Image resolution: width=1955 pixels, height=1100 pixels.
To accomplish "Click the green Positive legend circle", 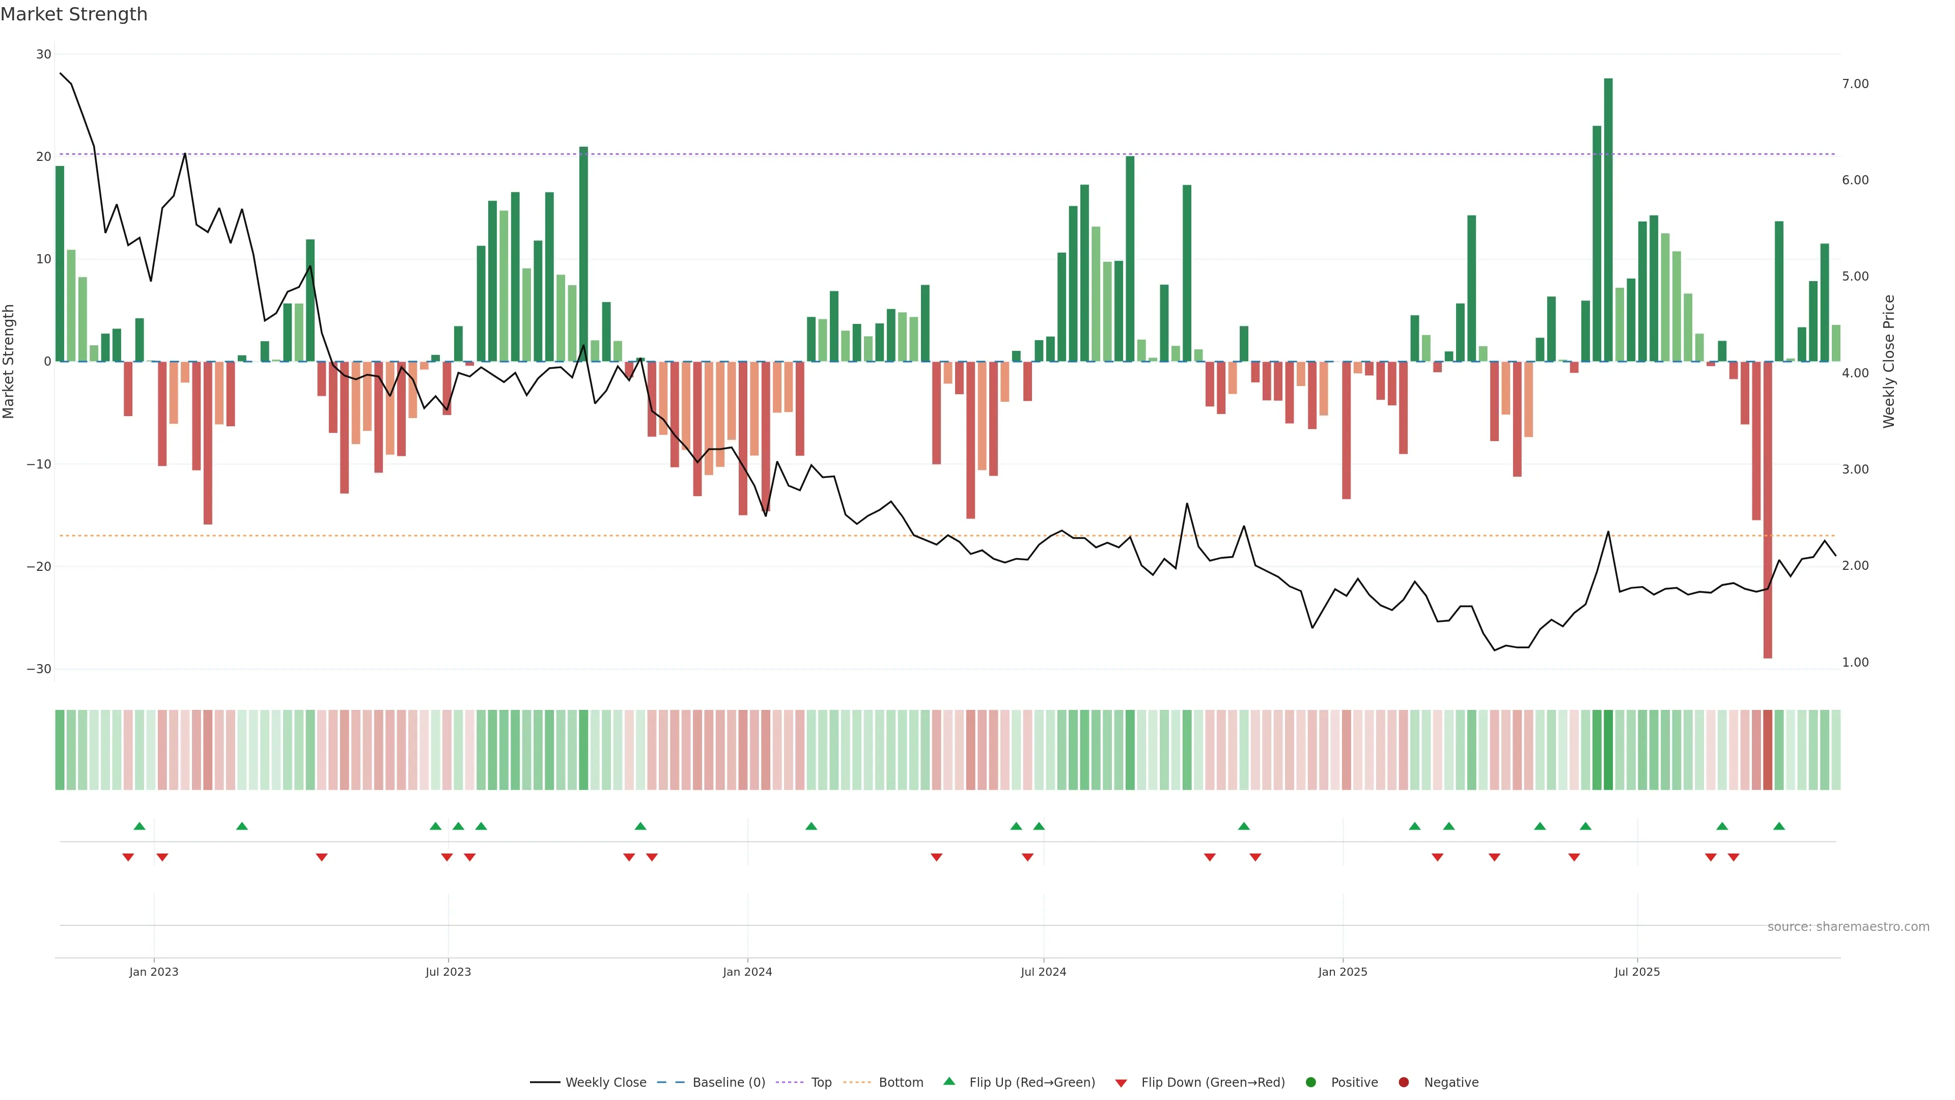I will [x=1310, y=1082].
